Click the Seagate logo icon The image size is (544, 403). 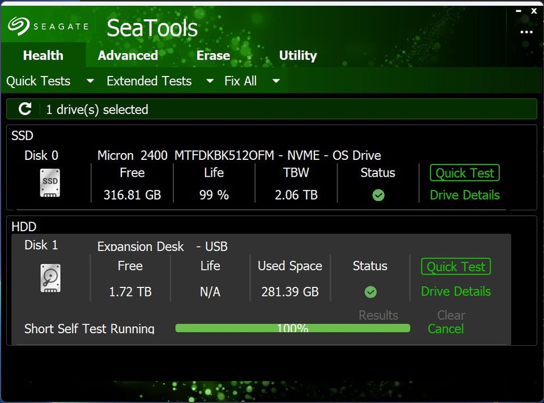pos(19,26)
